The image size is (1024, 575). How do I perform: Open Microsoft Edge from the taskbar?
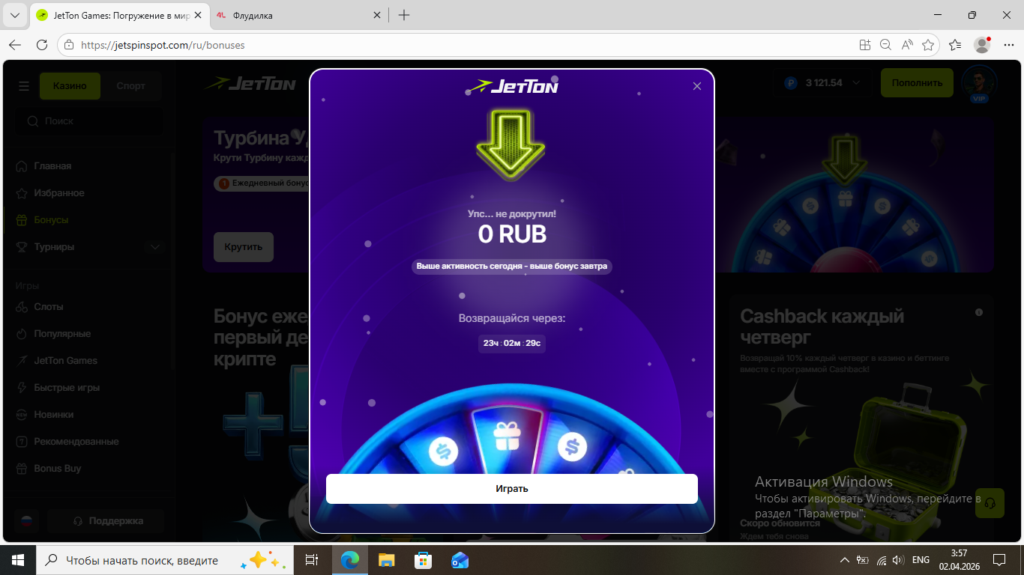(349, 560)
